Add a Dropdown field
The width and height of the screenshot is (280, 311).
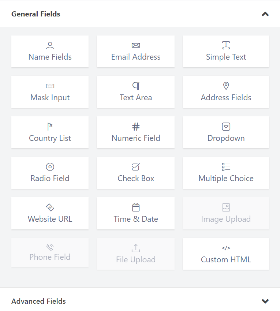(x=226, y=132)
